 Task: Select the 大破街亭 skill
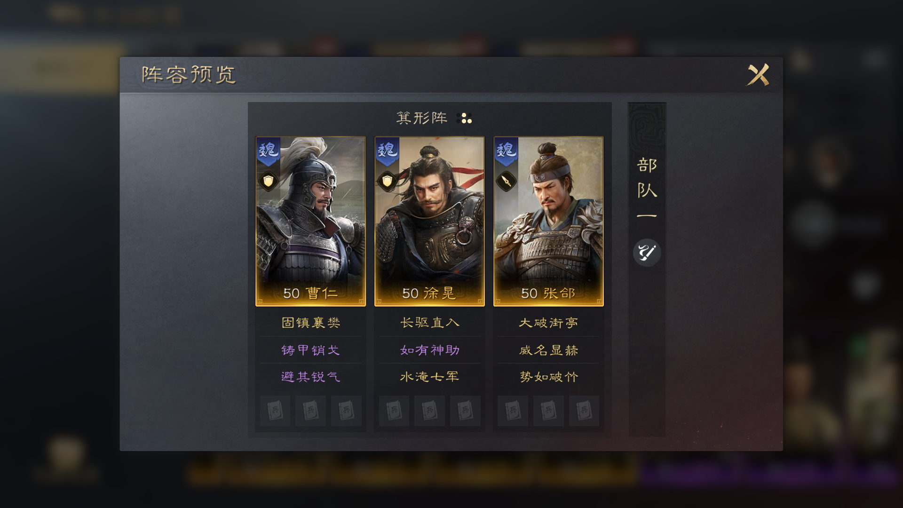pos(548,323)
